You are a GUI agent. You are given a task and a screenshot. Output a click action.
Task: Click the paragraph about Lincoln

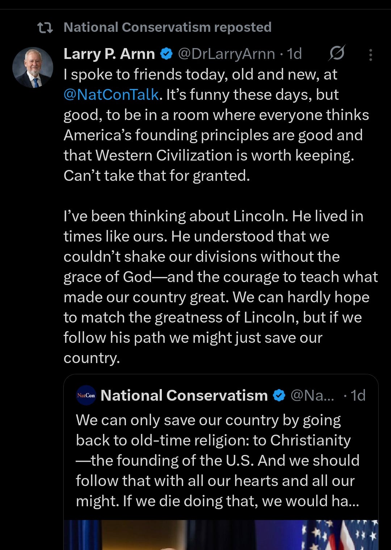tap(217, 287)
